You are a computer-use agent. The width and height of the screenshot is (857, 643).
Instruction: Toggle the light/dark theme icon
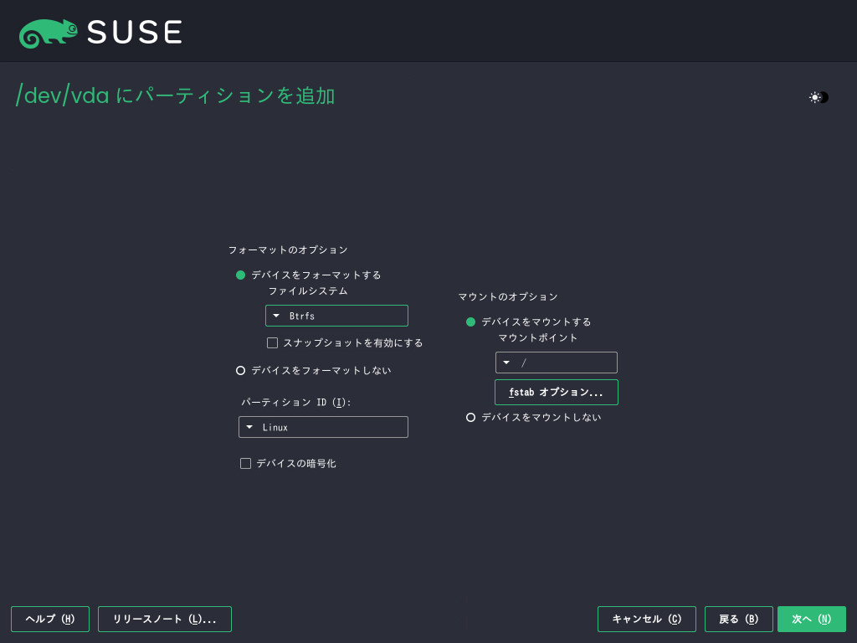click(x=819, y=97)
